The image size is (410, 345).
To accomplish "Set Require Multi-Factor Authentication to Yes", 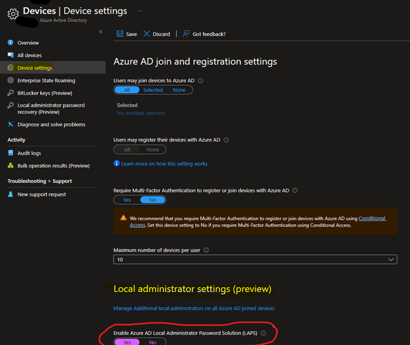I will coord(127,200).
